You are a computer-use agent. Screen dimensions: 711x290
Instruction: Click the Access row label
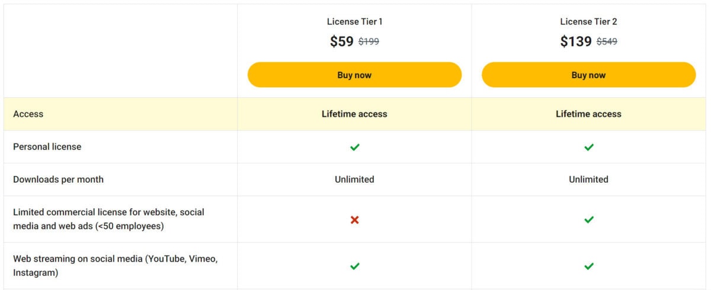28,114
